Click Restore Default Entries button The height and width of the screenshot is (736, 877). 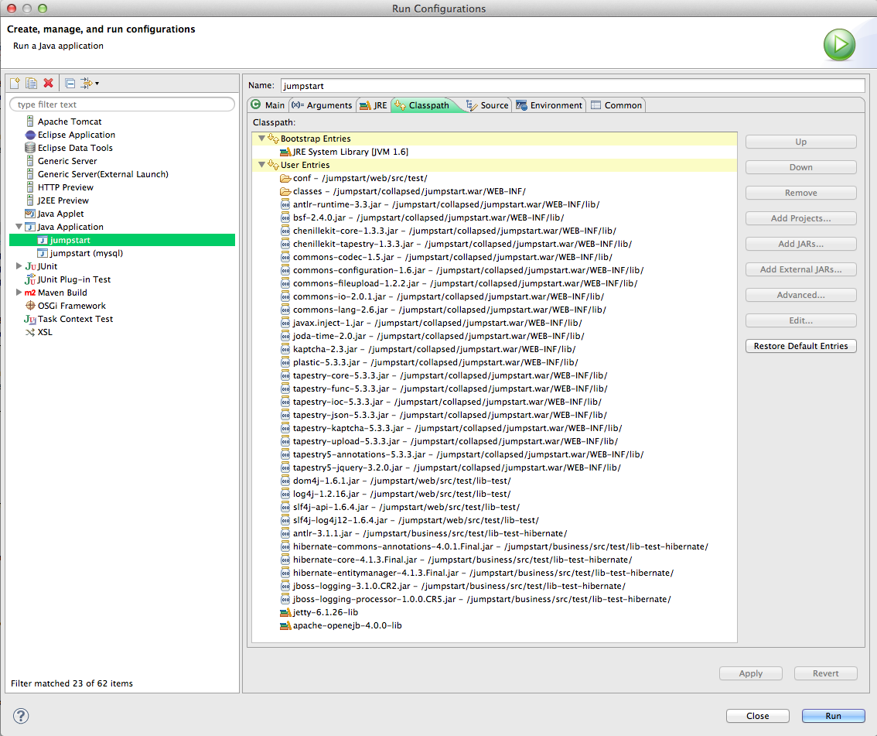click(x=801, y=346)
